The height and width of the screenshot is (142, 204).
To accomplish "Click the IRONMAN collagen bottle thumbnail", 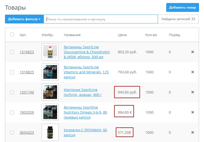I will point(50,132).
